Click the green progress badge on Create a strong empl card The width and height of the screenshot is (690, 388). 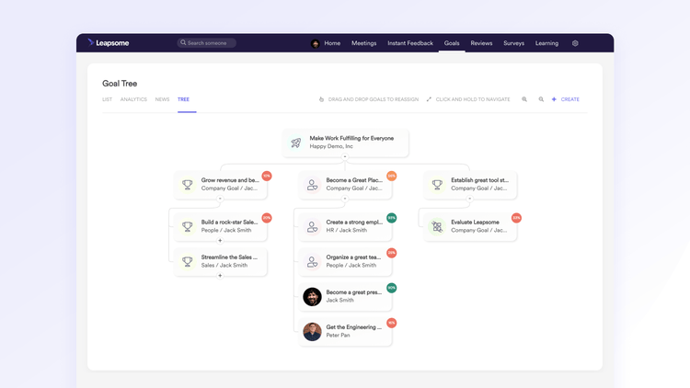tap(392, 218)
